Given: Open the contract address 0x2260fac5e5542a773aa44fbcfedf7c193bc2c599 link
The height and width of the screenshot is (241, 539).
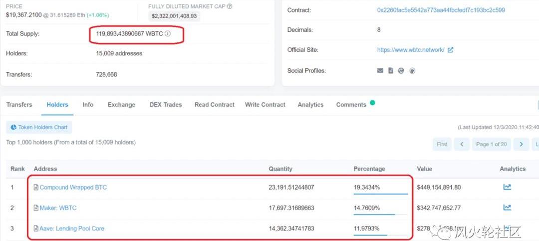Looking at the screenshot, I should pyautogui.click(x=441, y=10).
